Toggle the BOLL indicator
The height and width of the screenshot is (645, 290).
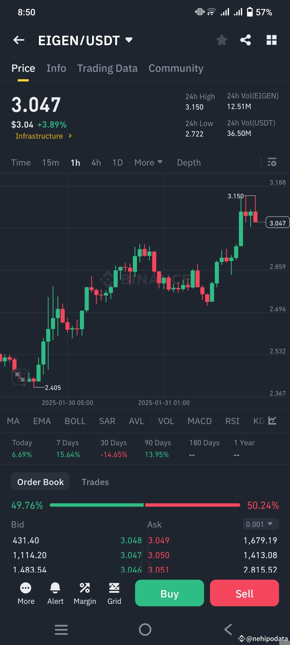coord(75,421)
